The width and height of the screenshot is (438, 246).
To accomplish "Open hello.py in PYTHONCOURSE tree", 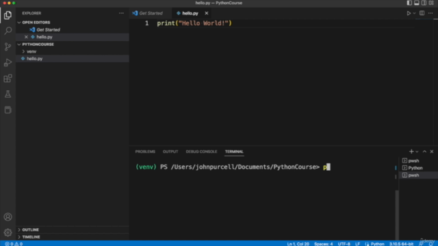I will pos(73,59).
